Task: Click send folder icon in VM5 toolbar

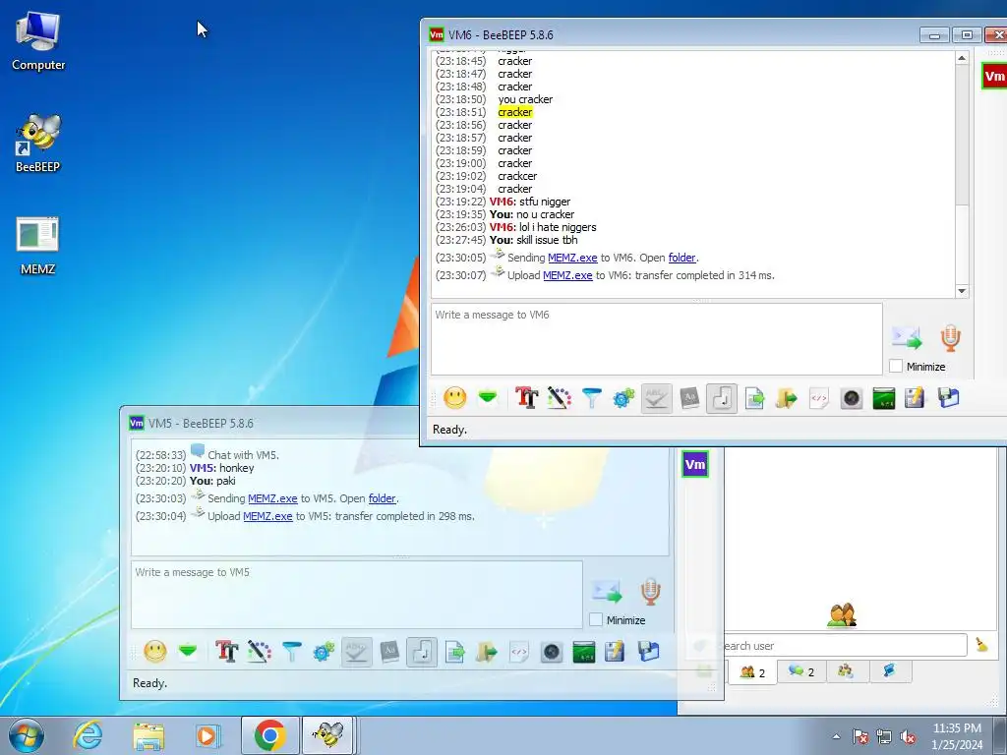Action: (x=486, y=653)
